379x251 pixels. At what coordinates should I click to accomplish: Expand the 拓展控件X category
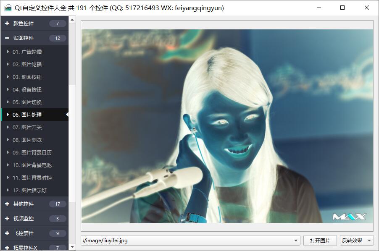click(x=25, y=248)
